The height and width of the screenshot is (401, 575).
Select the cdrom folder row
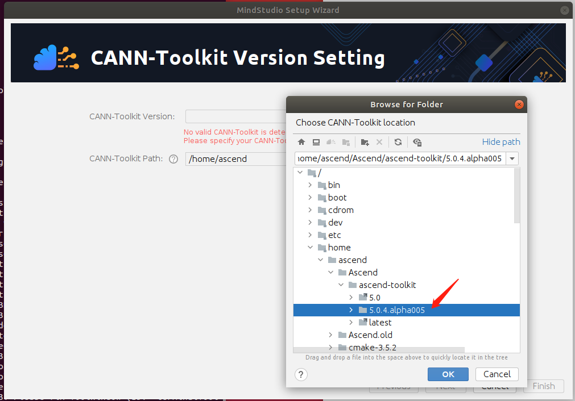pyautogui.click(x=406, y=210)
